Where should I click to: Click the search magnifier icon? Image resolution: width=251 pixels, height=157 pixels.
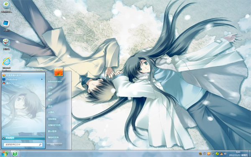[x=40, y=145]
